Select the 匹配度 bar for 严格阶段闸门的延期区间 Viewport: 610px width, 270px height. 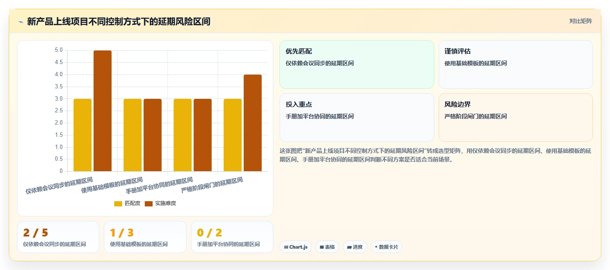233,135
